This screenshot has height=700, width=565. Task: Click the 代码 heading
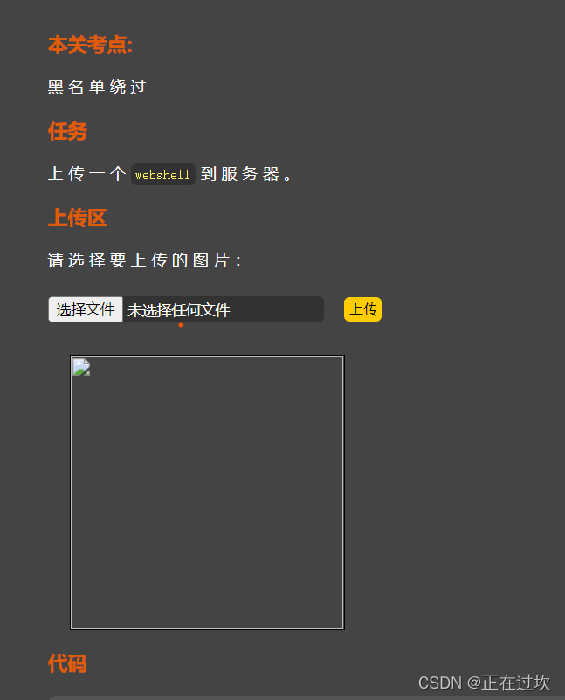[67, 663]
